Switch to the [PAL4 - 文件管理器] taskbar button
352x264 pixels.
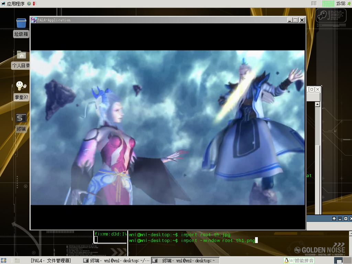coord(47,261)
